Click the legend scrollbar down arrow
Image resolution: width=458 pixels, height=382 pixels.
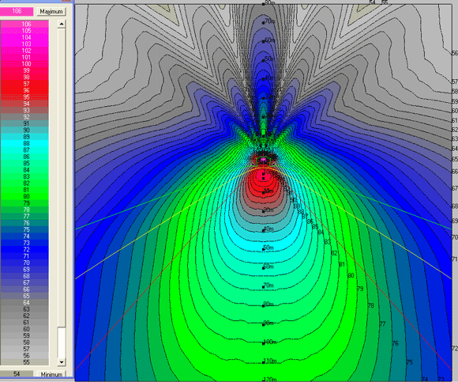point(62,361)
